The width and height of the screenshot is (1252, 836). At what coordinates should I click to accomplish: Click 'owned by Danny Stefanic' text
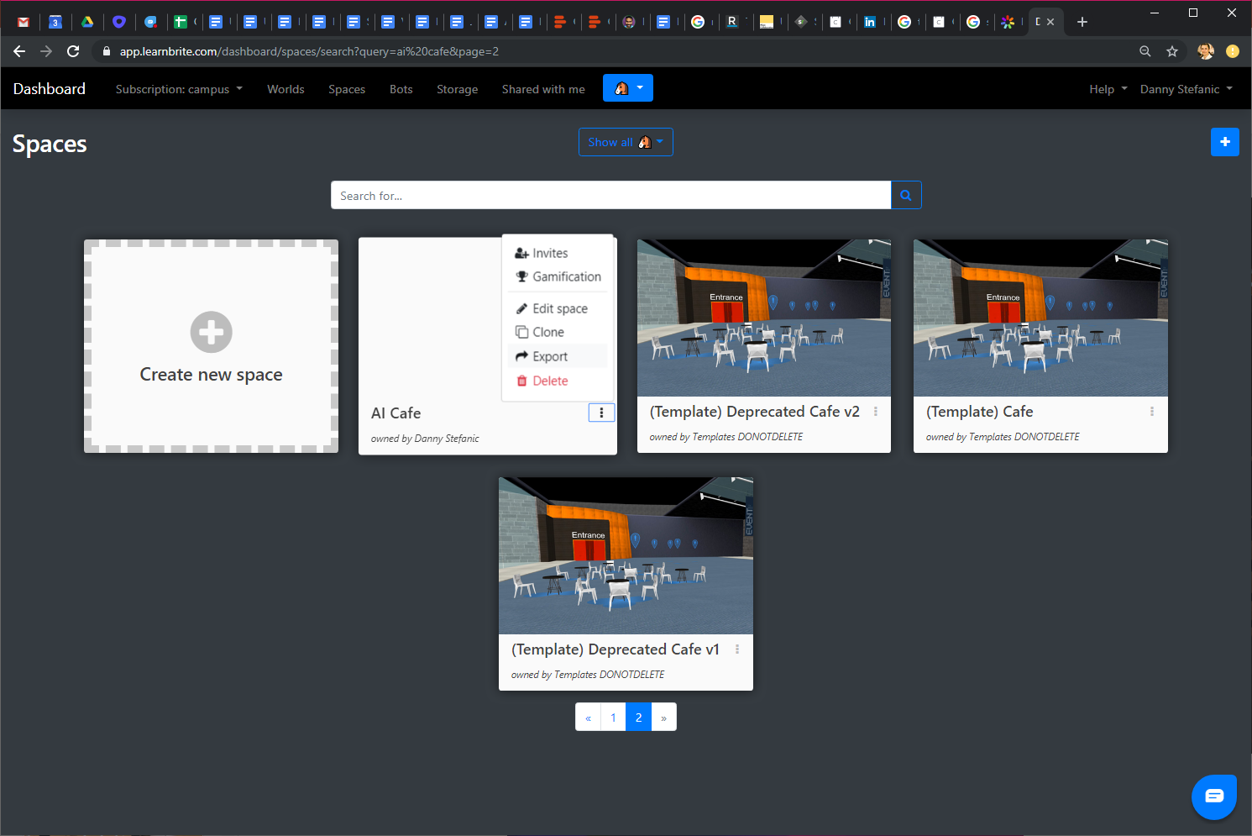[425, 439]
